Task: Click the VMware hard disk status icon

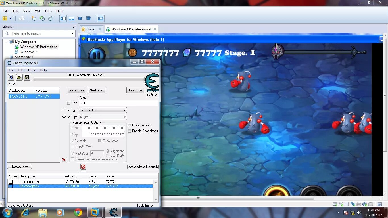Action: point(335,204)
